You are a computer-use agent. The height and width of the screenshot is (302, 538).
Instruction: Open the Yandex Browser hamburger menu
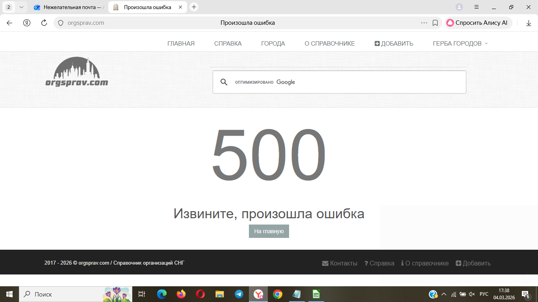point(477,7)
